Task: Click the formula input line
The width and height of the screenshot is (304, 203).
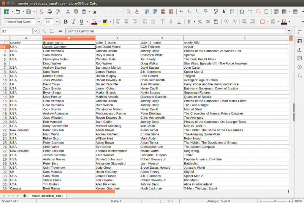Action: (176, 31)
